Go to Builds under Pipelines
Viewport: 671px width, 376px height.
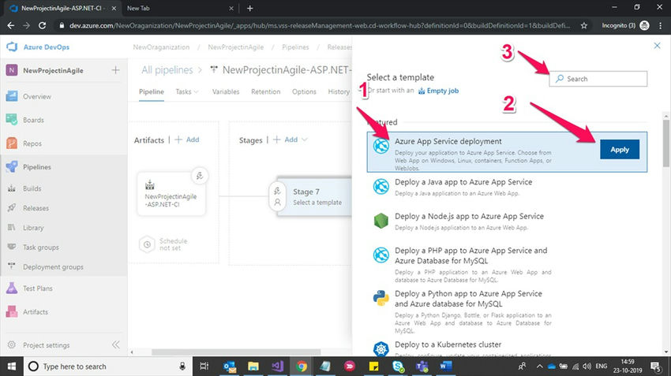click(32, 188)
